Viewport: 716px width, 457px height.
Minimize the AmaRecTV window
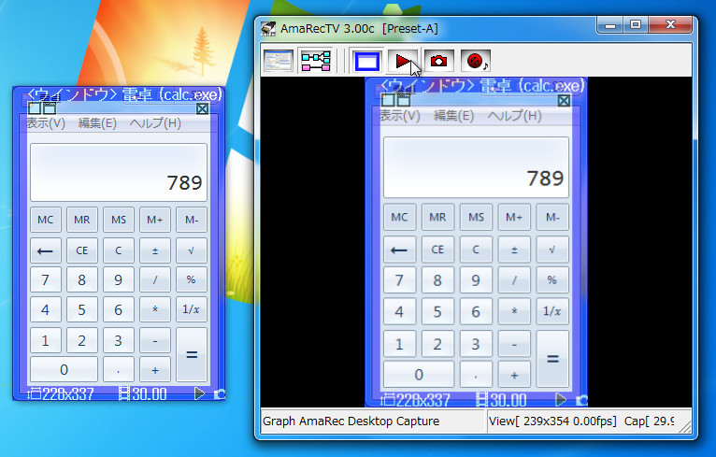(x=610, y=24)
